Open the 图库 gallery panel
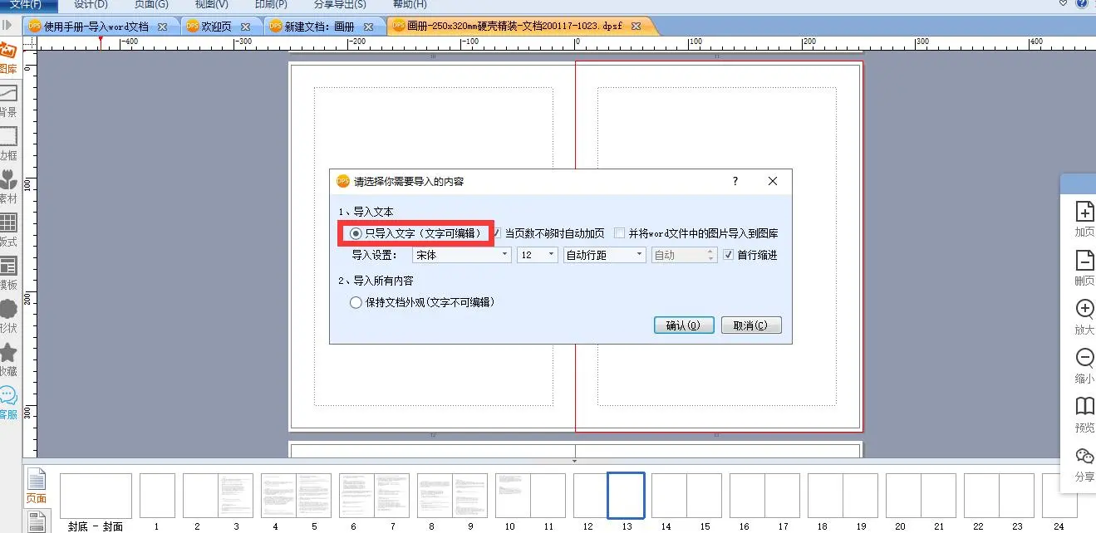 (8, 57)
